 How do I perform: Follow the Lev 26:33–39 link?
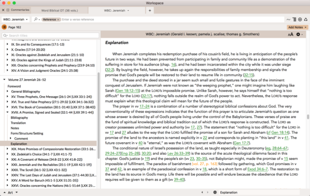tap(178, 154)
